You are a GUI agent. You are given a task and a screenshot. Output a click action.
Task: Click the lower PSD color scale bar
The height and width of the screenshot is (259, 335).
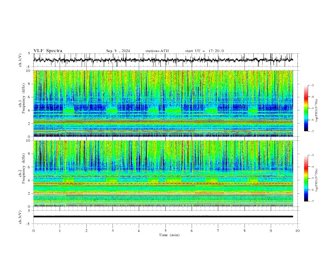pyautogui.click(x=306, y=178)
